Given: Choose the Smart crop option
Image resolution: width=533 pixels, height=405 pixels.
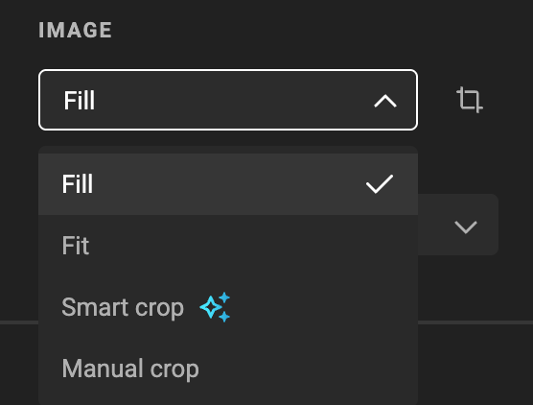Looking at the screenshot, I should tap(228, 307).
